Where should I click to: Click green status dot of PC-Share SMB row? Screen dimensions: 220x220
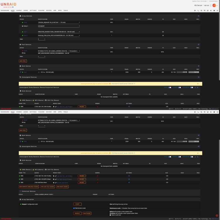[x=20, y=179]
